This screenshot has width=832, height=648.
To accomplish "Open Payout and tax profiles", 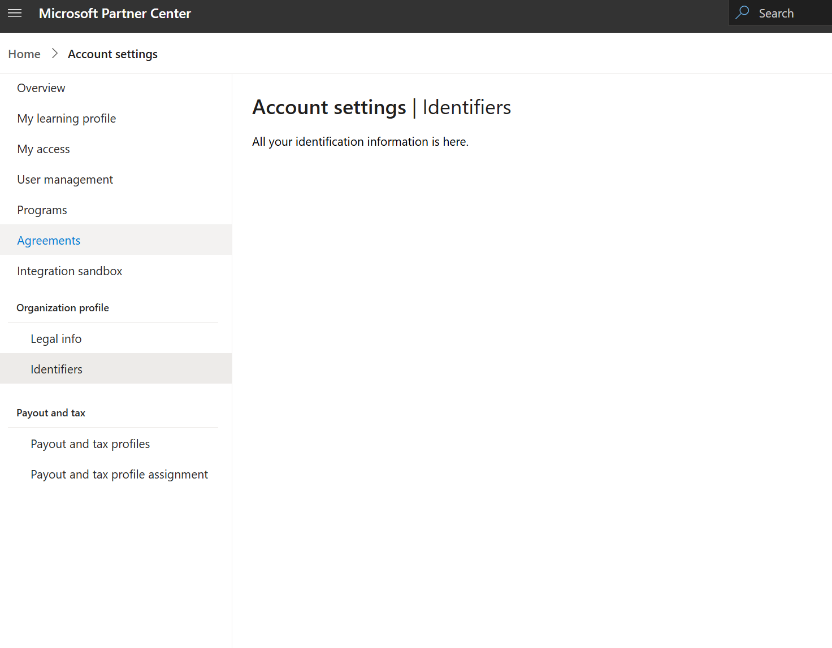I will point(90,444).
